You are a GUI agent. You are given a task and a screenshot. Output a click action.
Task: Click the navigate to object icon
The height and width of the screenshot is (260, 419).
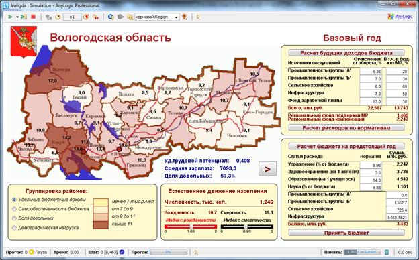130,17
